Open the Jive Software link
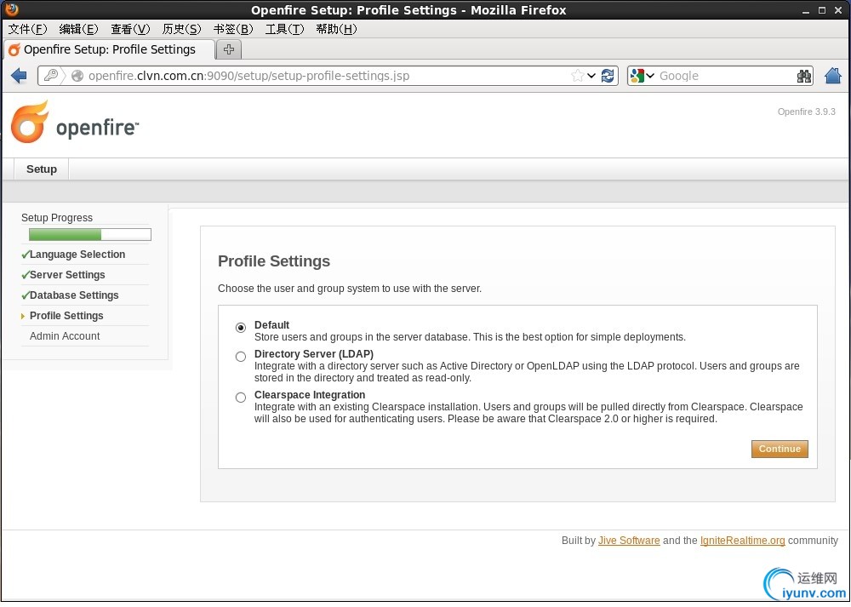The height and width of the screenshot is (607, 851). [x=629, y=541]
